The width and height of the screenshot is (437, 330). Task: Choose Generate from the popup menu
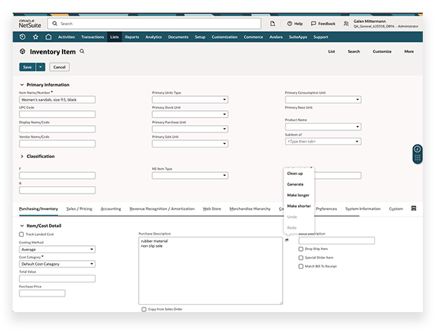point(295,184)
